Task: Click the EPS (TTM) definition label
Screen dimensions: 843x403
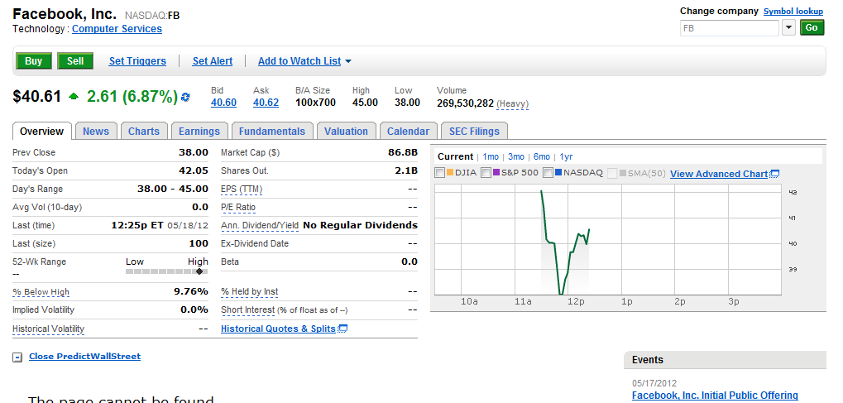Action: 242,189
